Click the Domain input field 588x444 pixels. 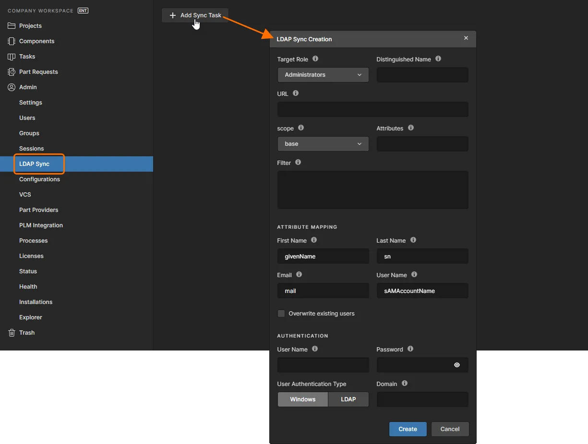(422, 399)
